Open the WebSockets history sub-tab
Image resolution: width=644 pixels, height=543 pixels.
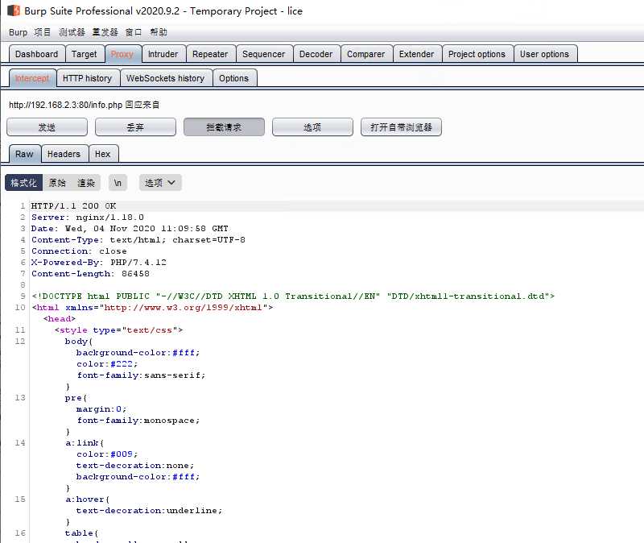coord(165,78)
